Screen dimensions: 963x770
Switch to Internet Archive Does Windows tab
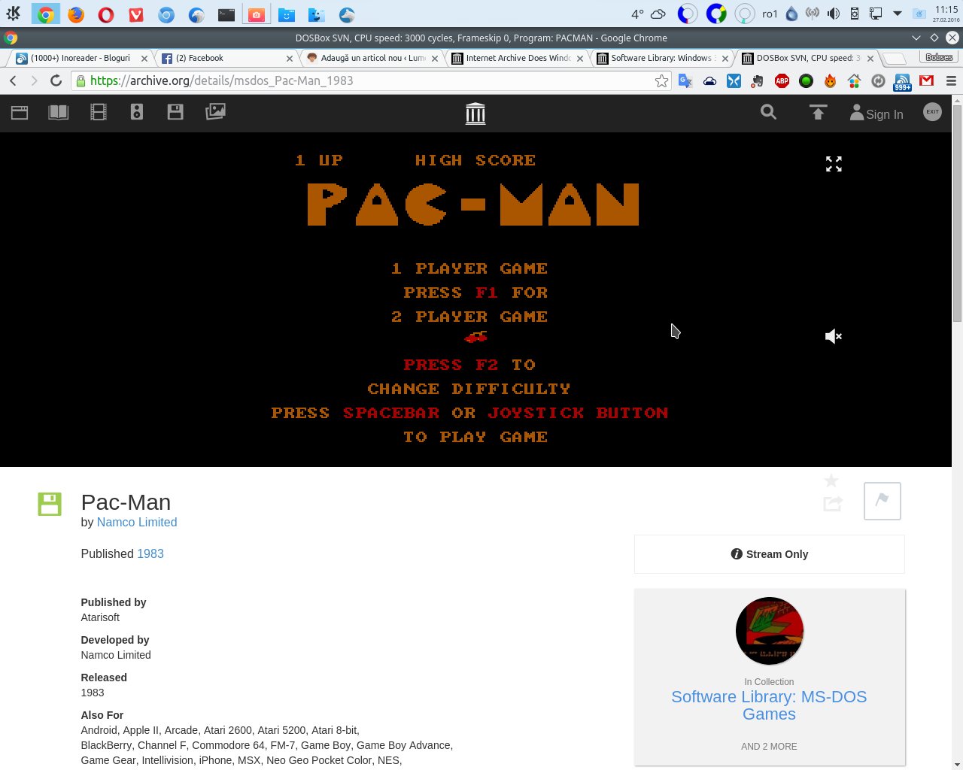(516, 58)
